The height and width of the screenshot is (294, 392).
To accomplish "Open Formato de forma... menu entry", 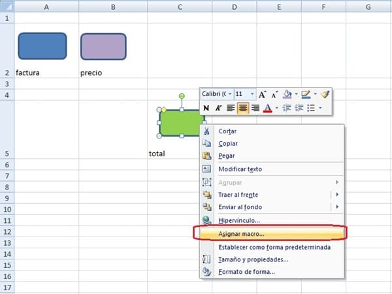I will click(272, 272).
